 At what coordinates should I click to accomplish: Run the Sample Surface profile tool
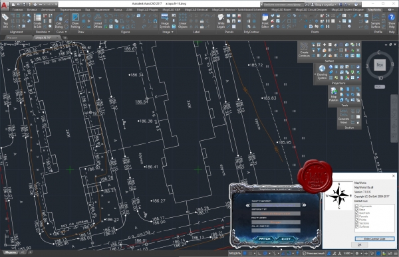click(x=375, y=21)
